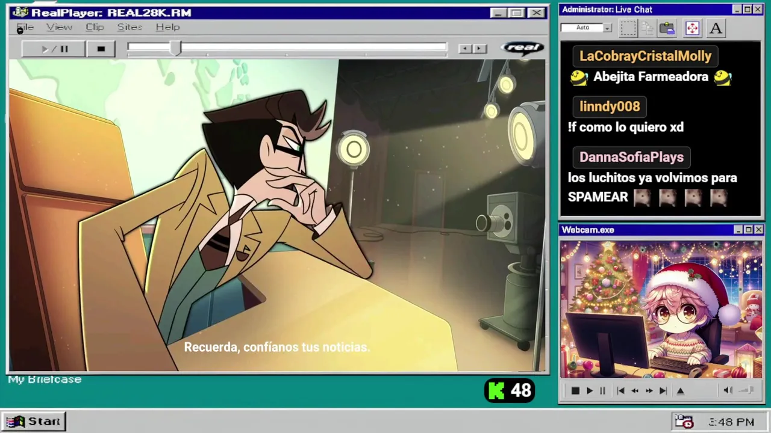Pause the Webcam.exe video
This screenshot has width=771, height=433.
(x=602, y=390)
